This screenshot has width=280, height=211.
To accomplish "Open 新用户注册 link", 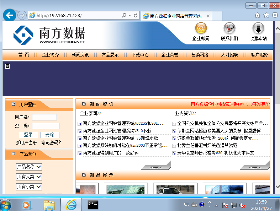I will 26,142.
